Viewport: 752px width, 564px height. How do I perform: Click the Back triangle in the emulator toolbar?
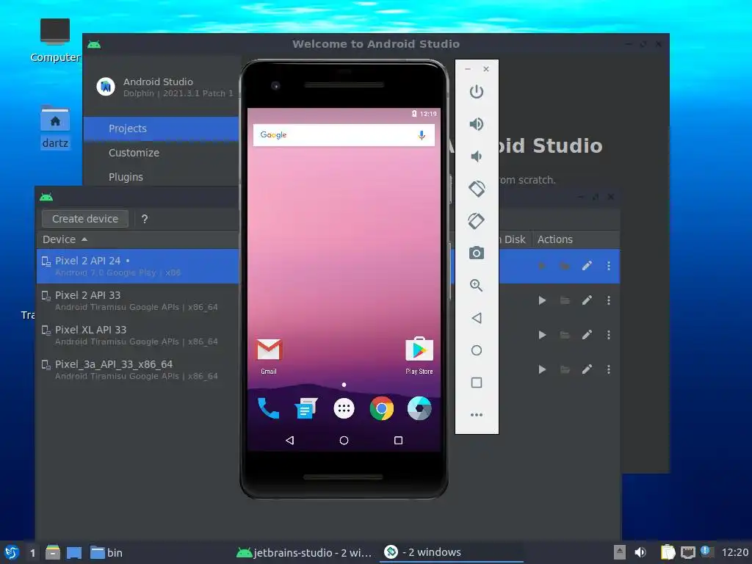click(x=476, y=318)
